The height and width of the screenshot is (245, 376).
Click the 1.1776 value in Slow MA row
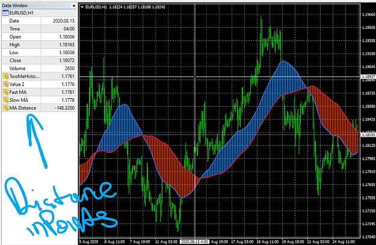68,100
